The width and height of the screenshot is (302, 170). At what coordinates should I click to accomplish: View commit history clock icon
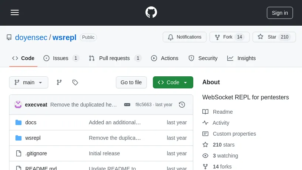coord(182,105)
